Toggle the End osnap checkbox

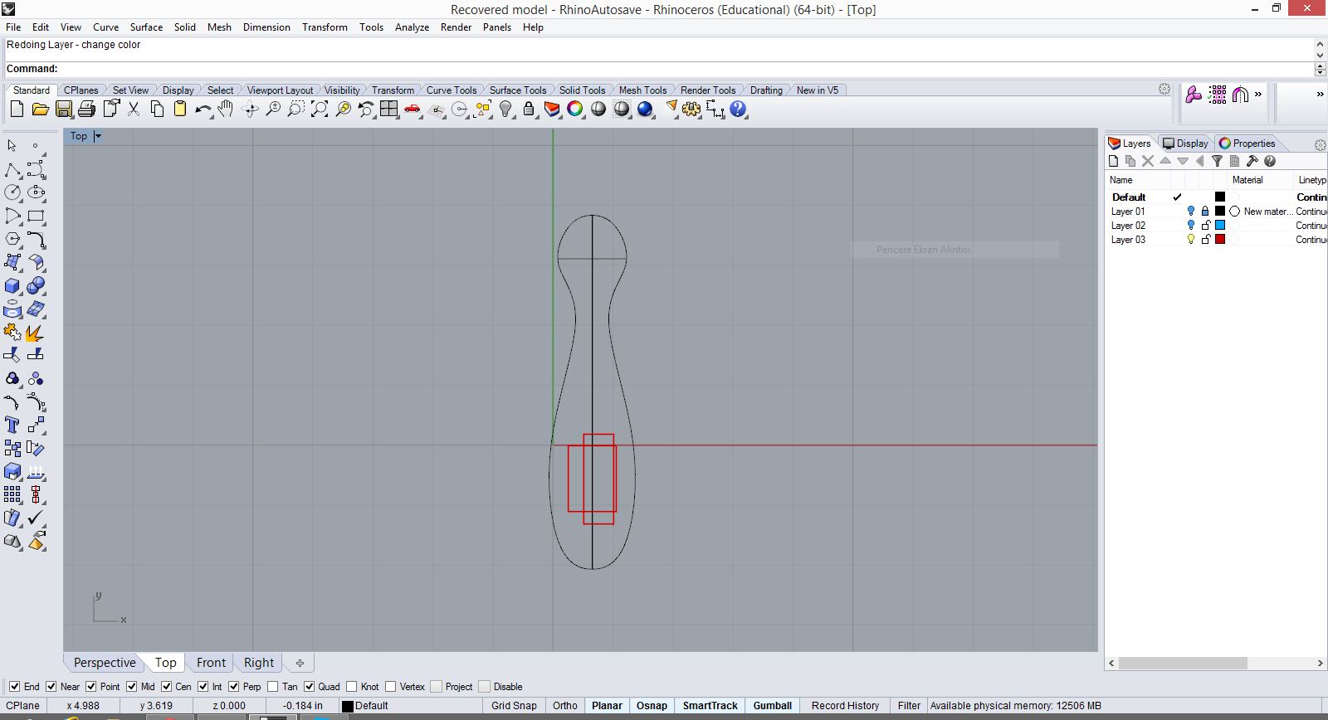tap(14, 687)
